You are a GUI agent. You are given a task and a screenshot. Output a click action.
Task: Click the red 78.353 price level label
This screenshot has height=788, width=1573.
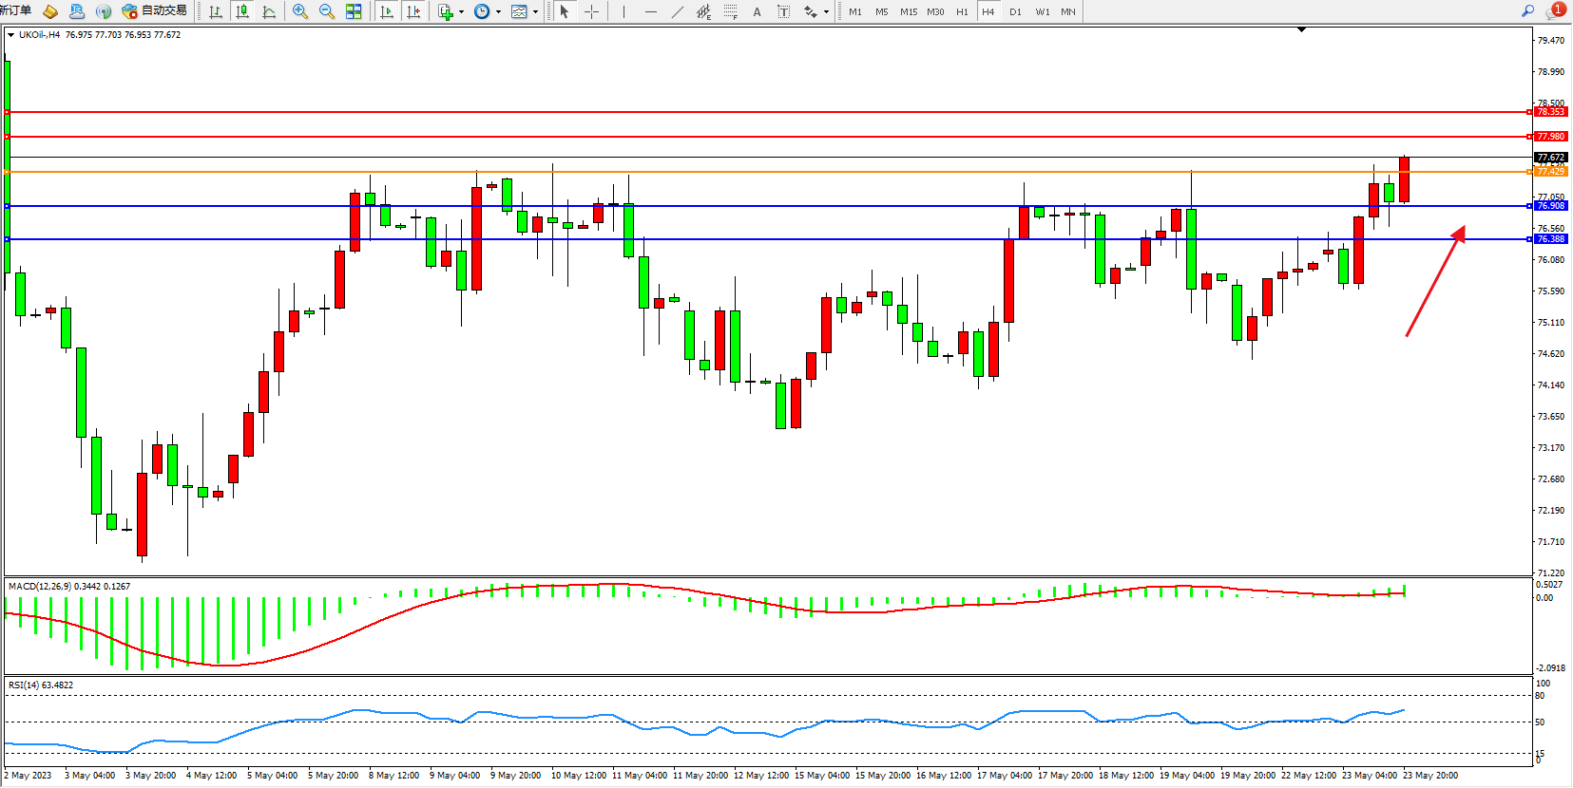1550,112
